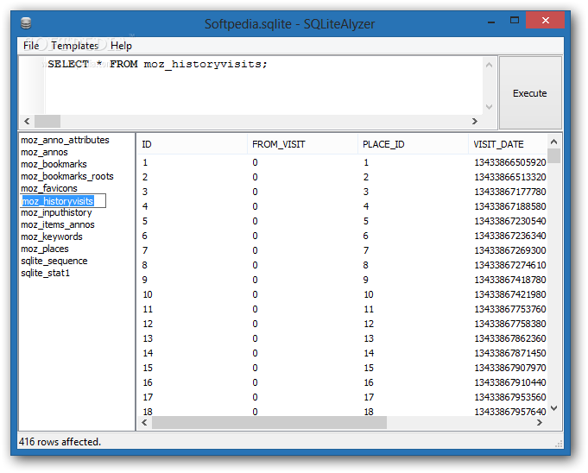
Task: Select moz_keywords table
Action: coord(52,236)
